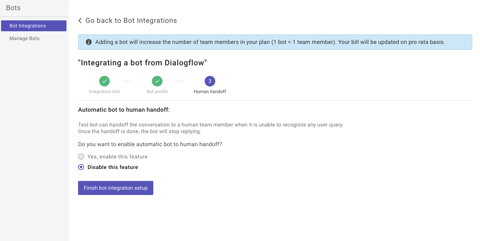
Task: Click the 'Human handoff' step label
Action: tap(210, 92)
